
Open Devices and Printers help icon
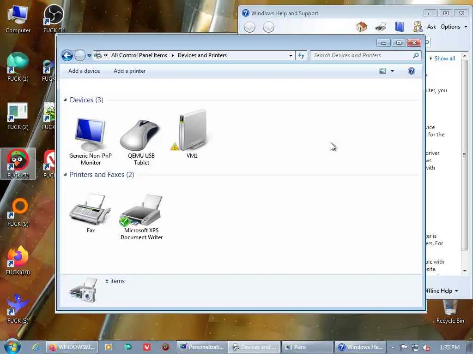(411, 71)
